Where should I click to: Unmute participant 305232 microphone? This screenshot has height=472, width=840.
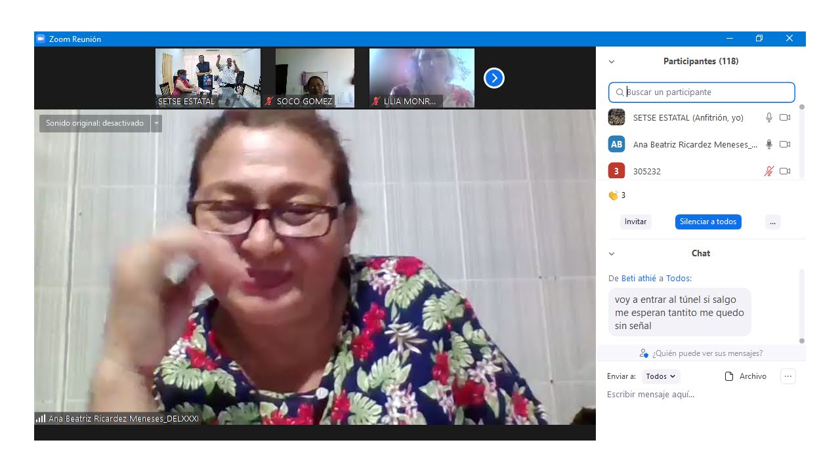769,171
